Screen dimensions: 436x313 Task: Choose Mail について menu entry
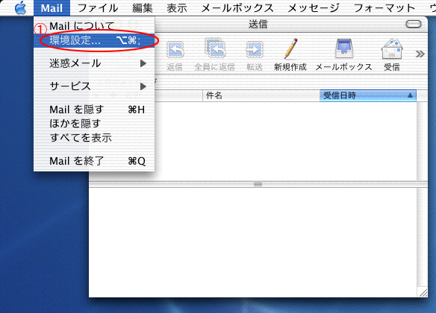coord(94,26)
